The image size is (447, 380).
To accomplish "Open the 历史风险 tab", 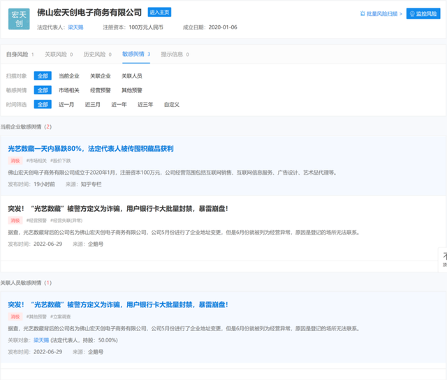I will 95,54.
